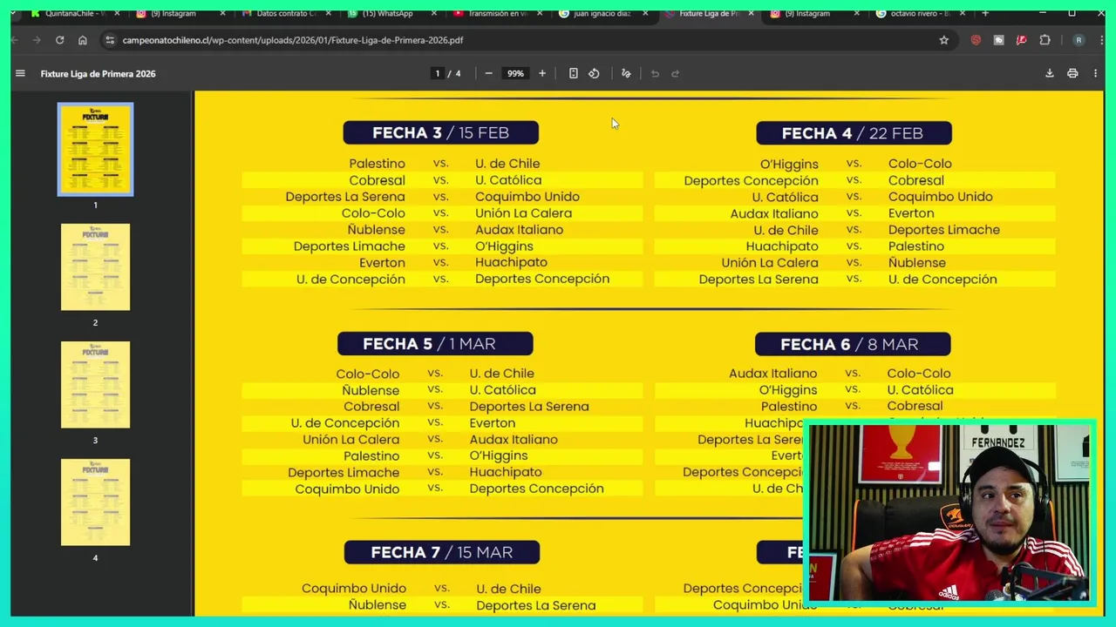Select the PDF annotate draw tool

(x=626, y=73)
